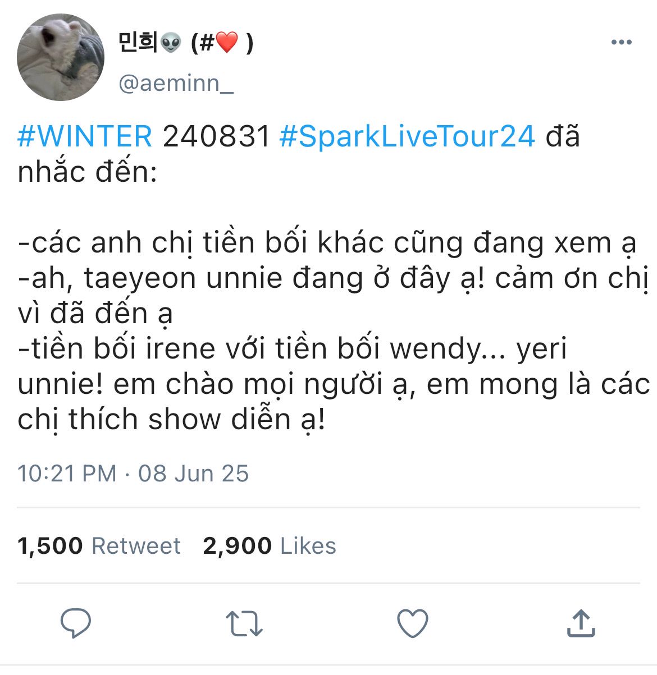Open the display name 민희
This screenshot has height=675, width=657.
[138, 42]
